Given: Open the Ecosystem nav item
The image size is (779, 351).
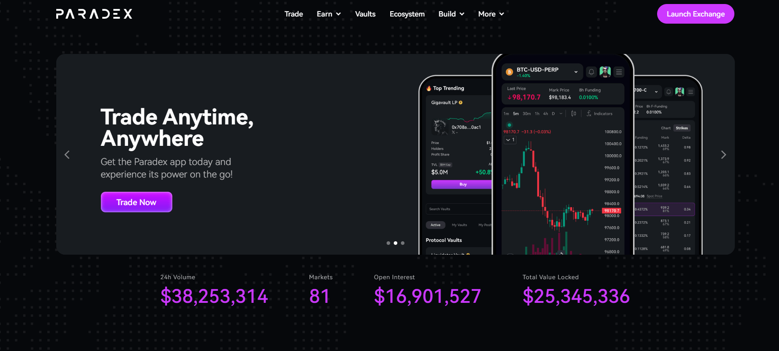Looking at the screenshot, I should click(x=407, y=14).
